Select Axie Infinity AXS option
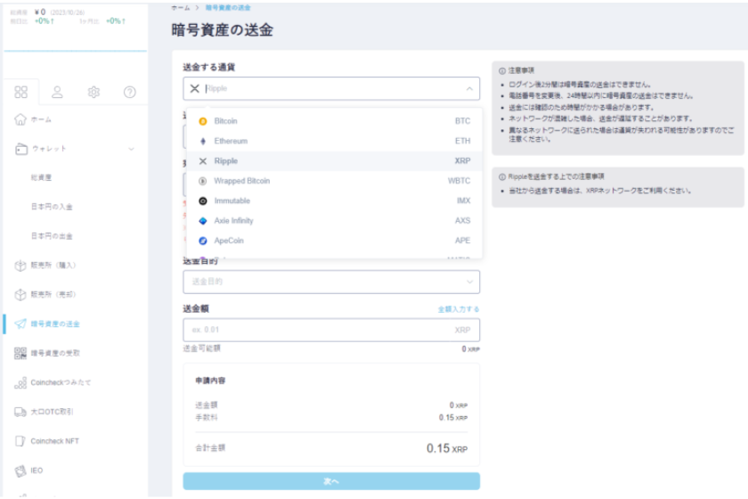748x499 pixels. point(335,221)
